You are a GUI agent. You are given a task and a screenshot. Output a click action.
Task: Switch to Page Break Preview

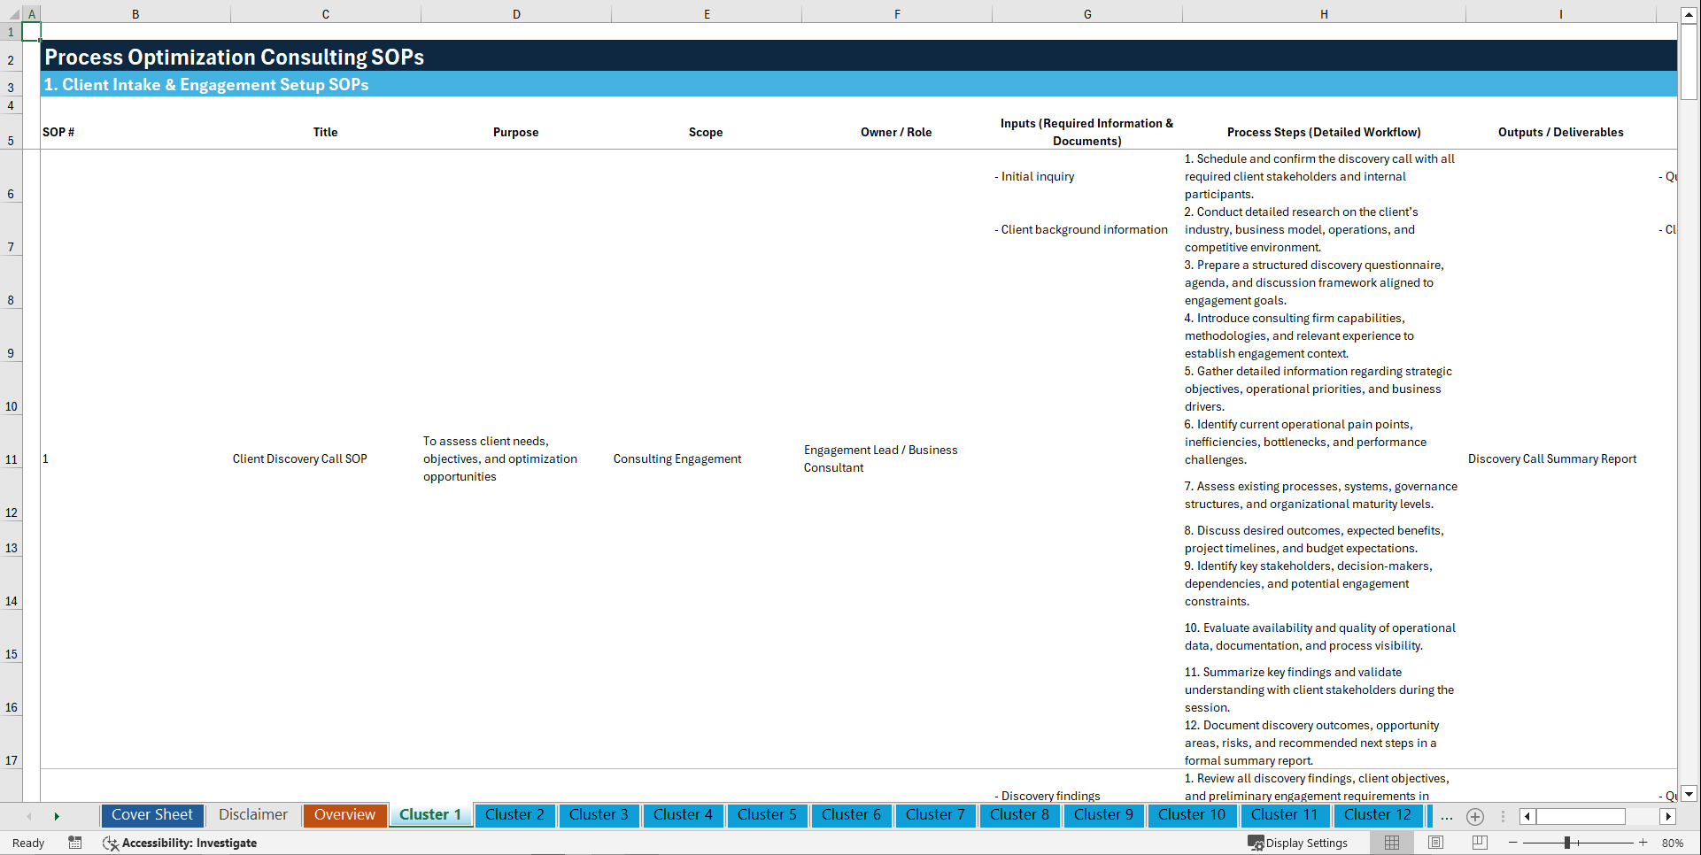coord(1480,843)
